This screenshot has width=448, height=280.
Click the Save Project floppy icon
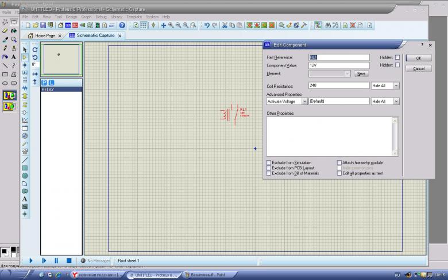[43, 25]
